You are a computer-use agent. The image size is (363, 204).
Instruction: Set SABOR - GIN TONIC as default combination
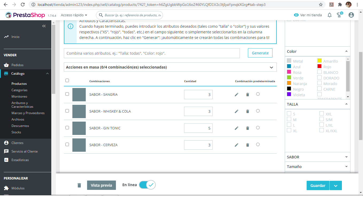pos(258,127)
